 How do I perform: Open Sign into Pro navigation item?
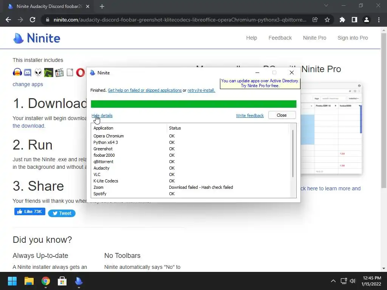(353, 38)
